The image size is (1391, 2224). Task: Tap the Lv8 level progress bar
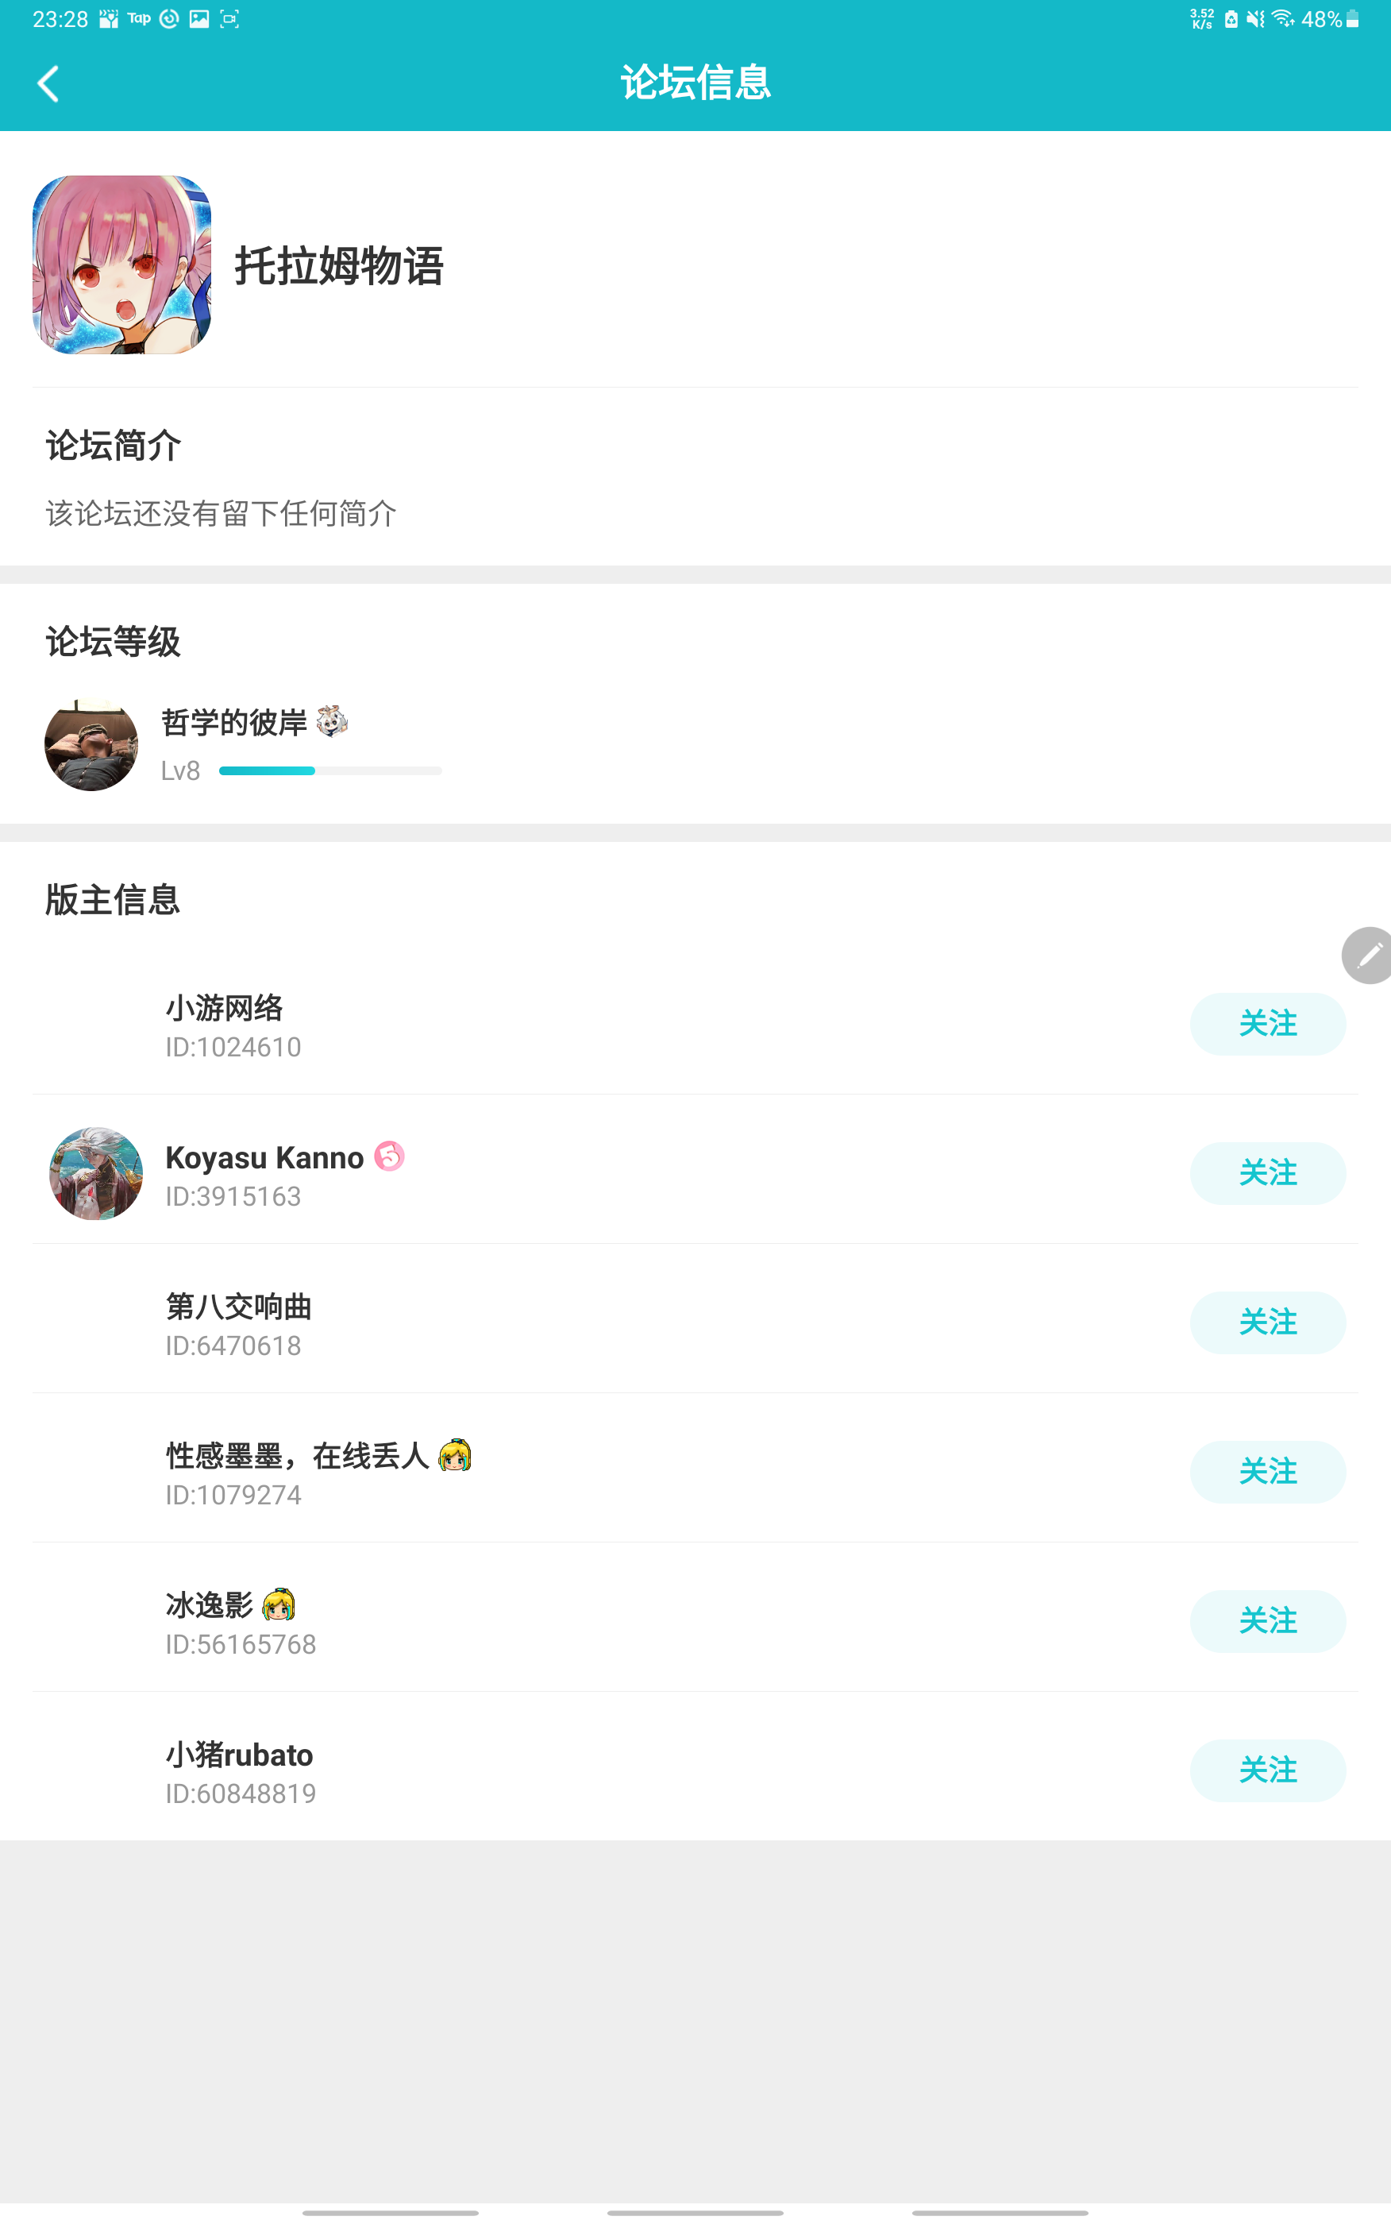tap(330, 771)
